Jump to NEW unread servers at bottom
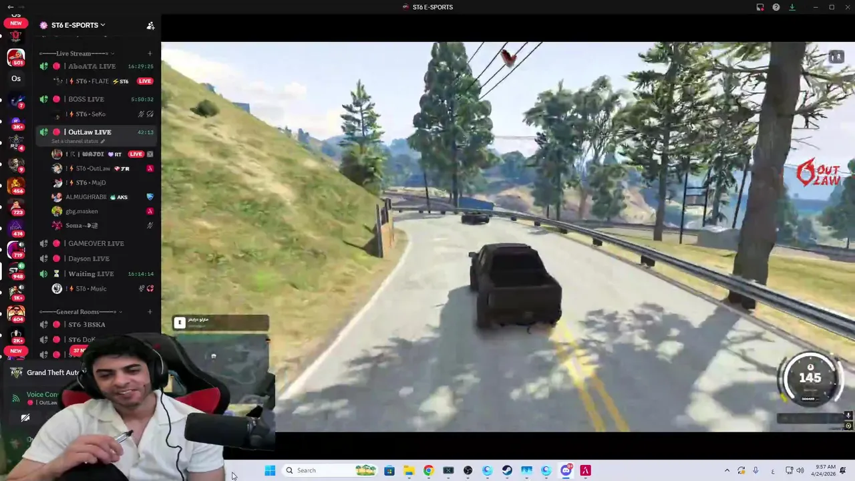 [x=16, y=351]
